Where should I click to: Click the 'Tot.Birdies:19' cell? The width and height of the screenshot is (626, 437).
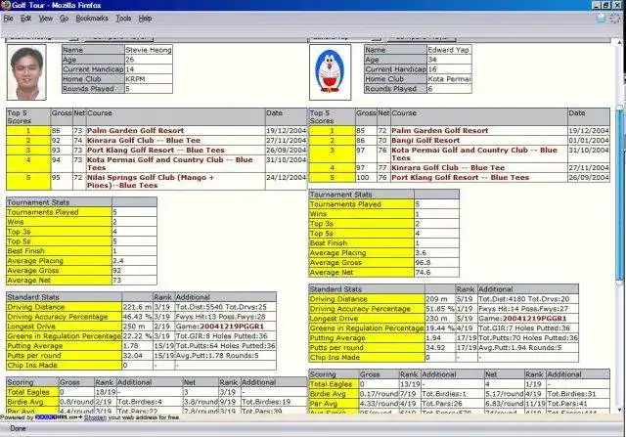[x=274, y=402]
